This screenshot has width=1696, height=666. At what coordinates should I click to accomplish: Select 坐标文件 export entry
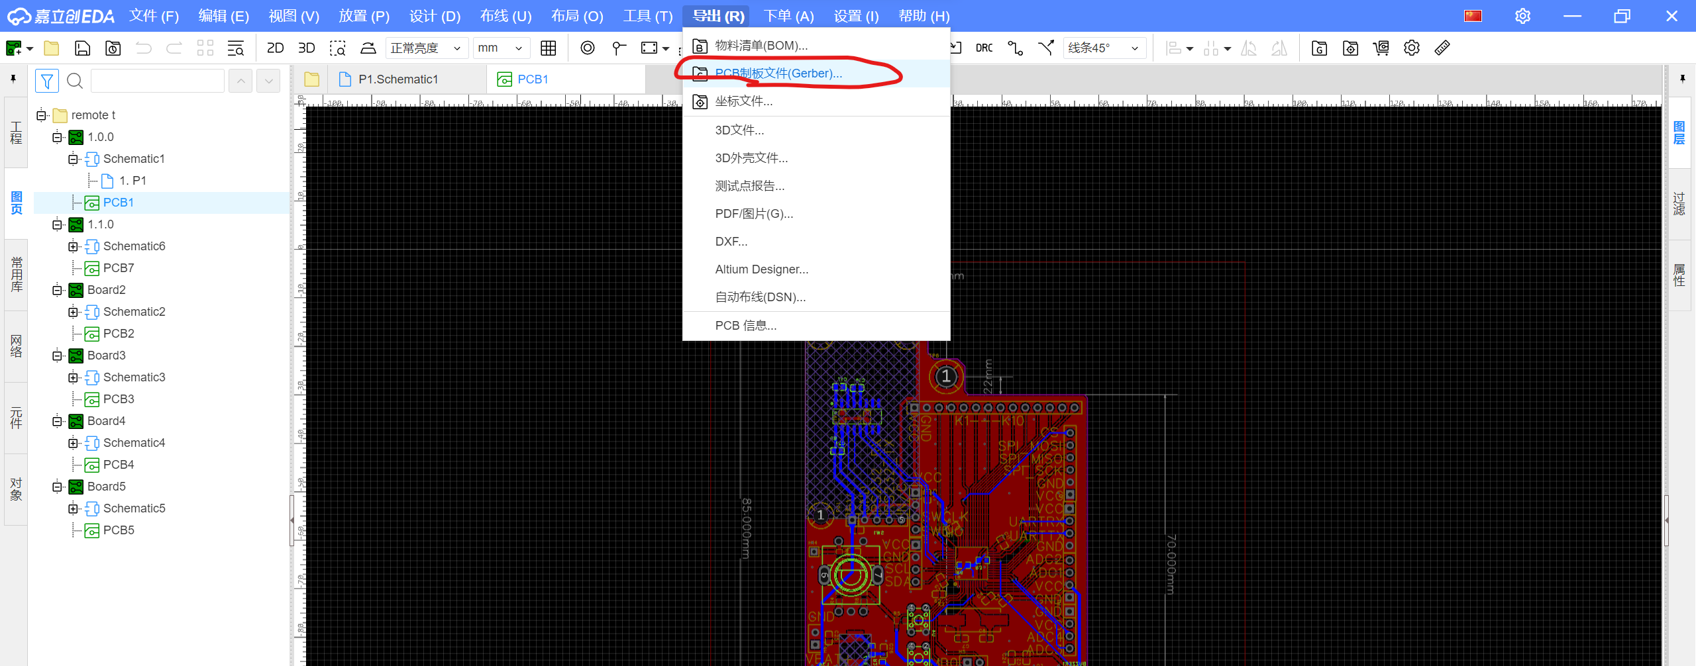(816, 101)
